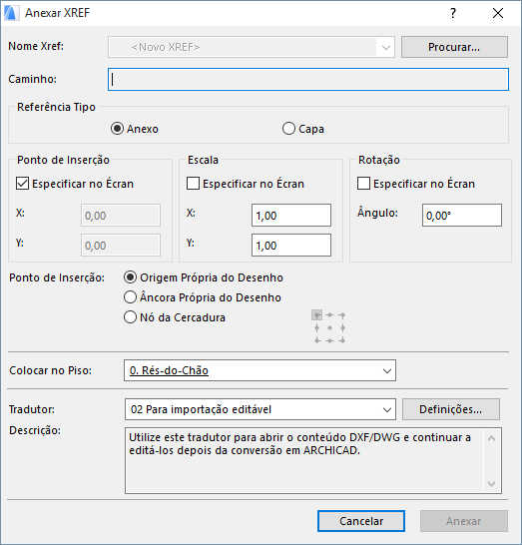This screenshot has height=545, width=522.
Task: Open the Nome Xref dropdown
Action: point(252,47)
